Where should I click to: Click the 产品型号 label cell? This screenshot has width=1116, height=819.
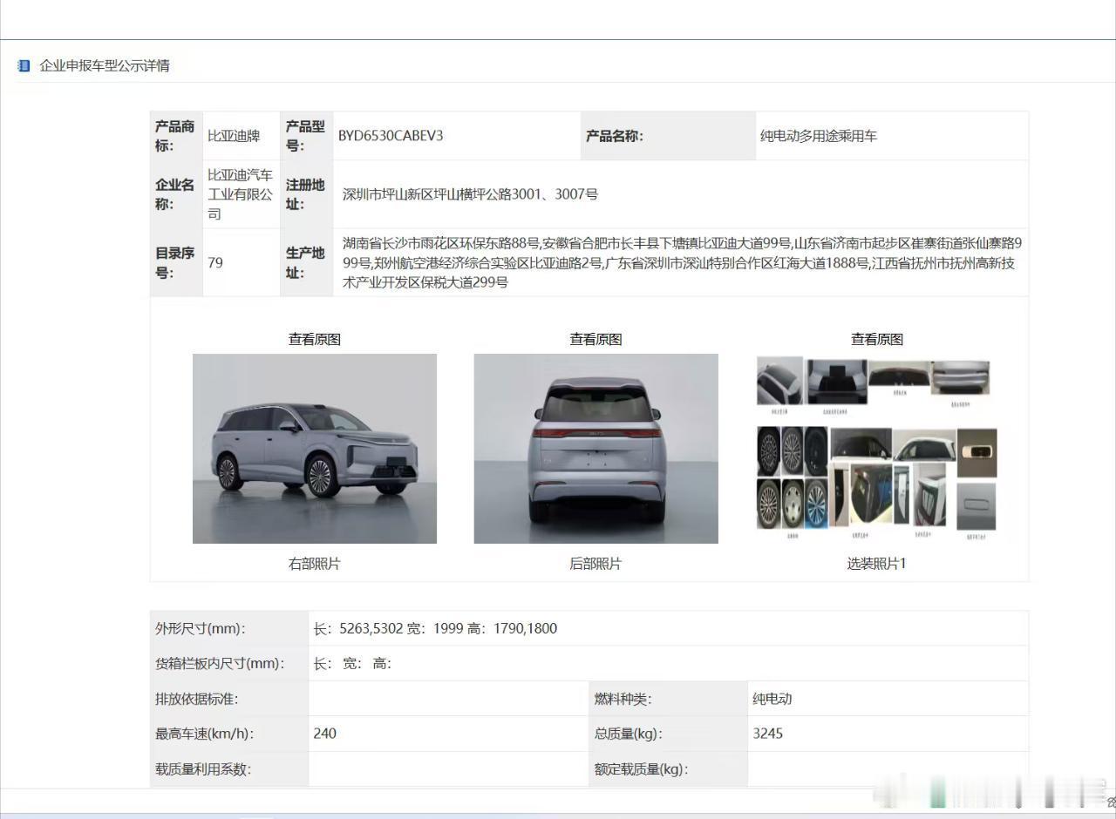(306, 136)
